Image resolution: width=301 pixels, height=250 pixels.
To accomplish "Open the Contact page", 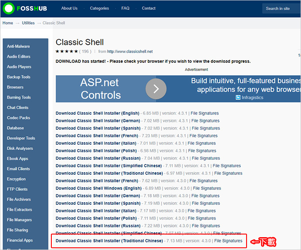I will pos(149,8).
